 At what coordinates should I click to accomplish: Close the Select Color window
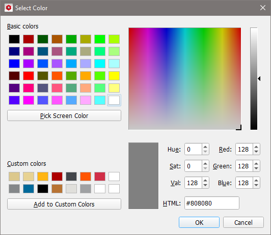263,8
